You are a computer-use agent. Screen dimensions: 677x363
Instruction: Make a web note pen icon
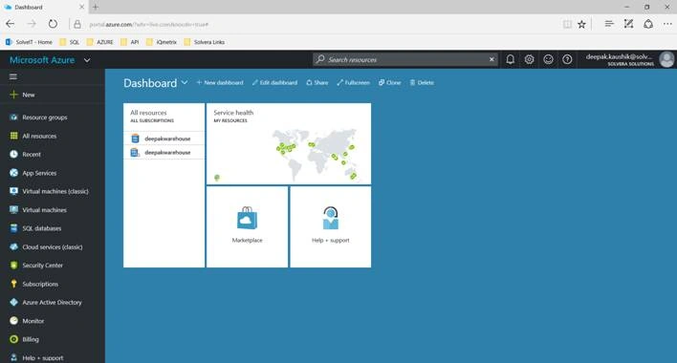tap(628, 24)
